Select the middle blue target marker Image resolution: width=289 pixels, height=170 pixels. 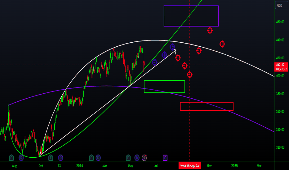(x=164, y=55)
